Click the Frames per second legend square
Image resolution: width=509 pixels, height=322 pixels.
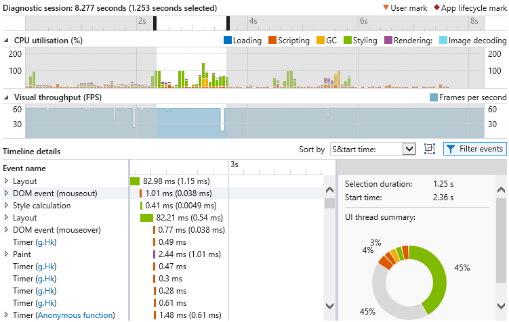[434, 97]
